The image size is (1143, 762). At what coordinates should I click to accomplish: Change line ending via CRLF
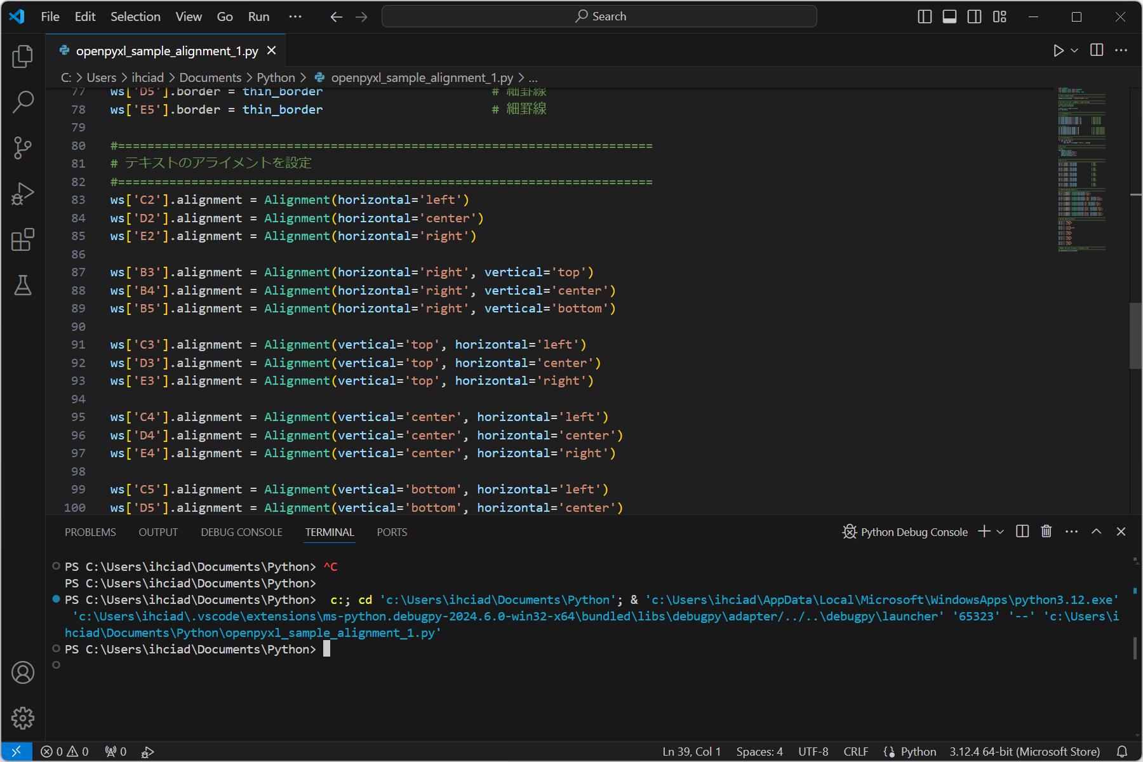point(856,752)
